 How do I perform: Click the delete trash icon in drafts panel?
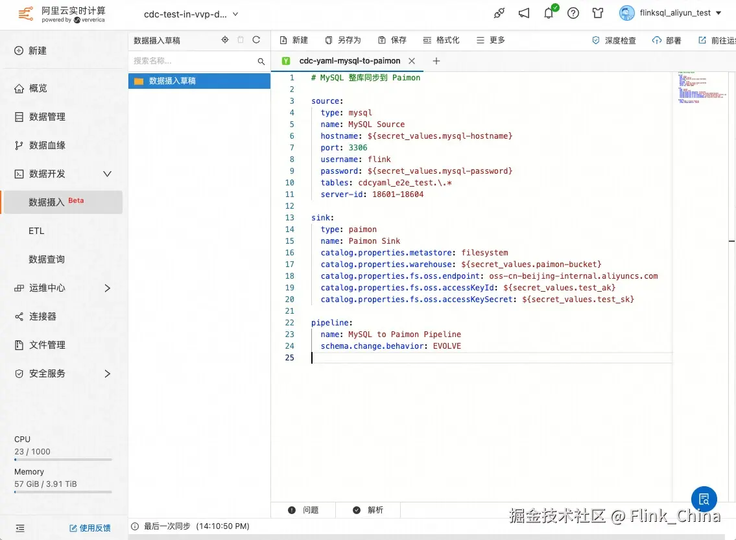[241, 40]
